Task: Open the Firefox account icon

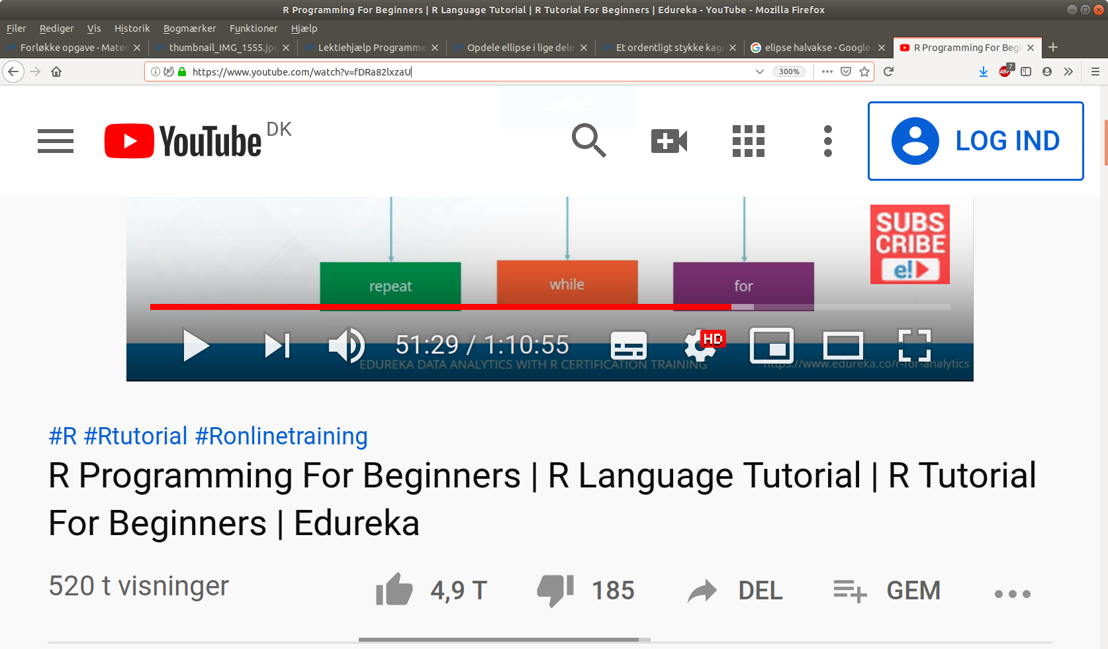Action: tap(1047, 72)
